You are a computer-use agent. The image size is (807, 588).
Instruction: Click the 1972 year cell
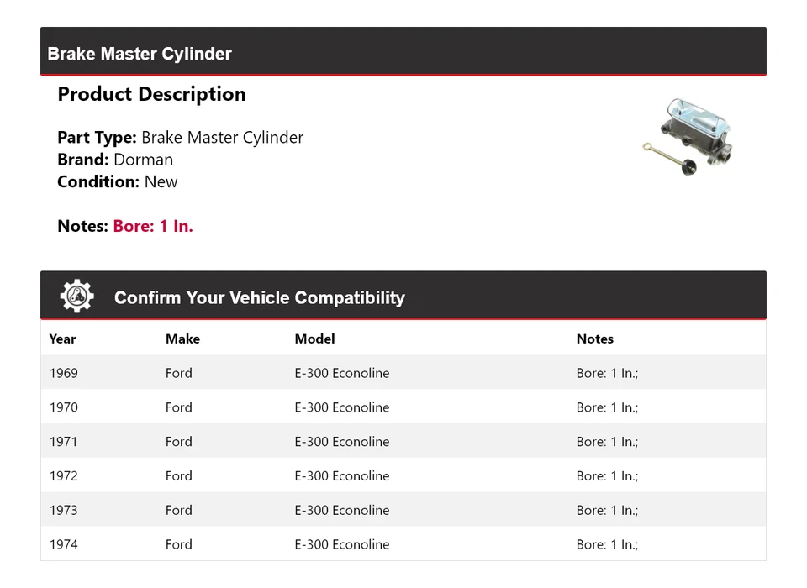pyautogui.click(x=64, y=475)
